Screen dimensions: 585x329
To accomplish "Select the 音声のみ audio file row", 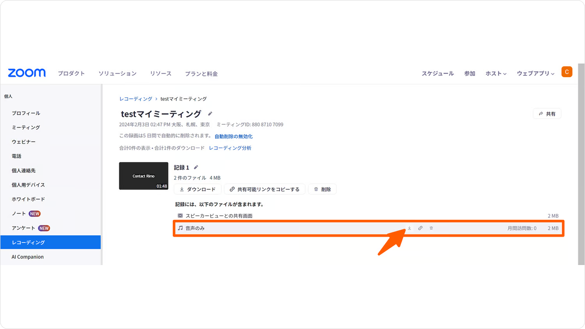I will pos(368,228).
